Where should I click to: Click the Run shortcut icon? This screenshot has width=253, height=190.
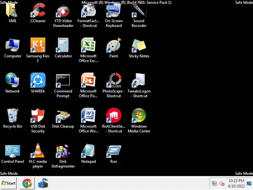(114, 151)
